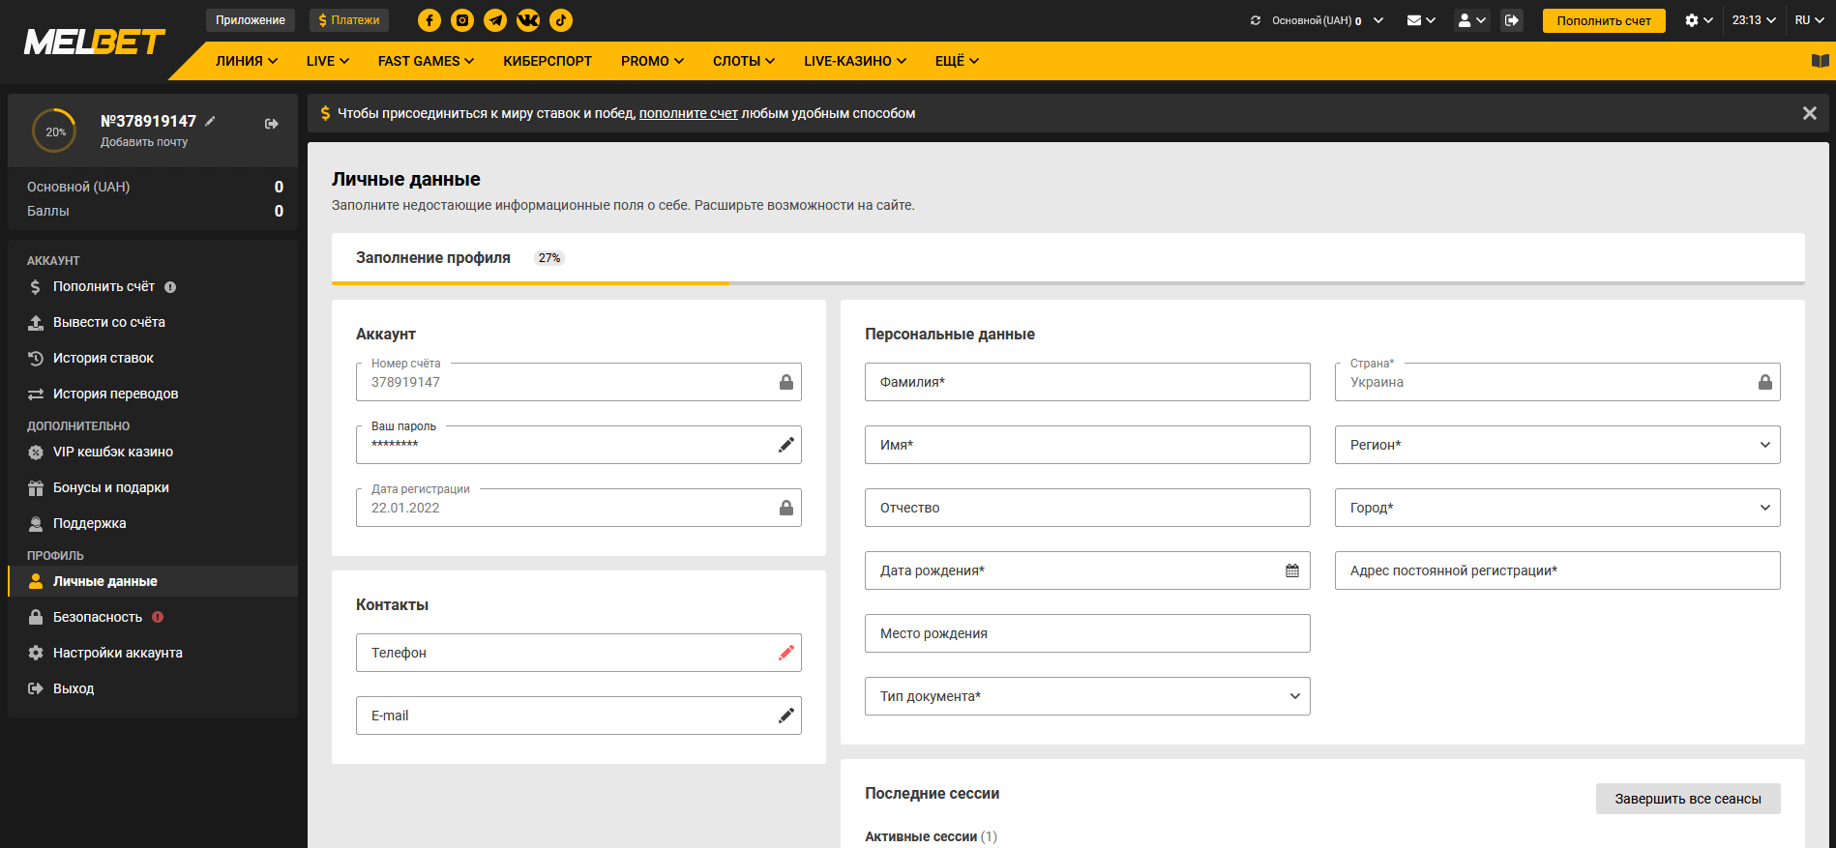Open the Тип документа dropdown
The height and width of the screenshot is (848, 1836).
tap(1087, 696)
